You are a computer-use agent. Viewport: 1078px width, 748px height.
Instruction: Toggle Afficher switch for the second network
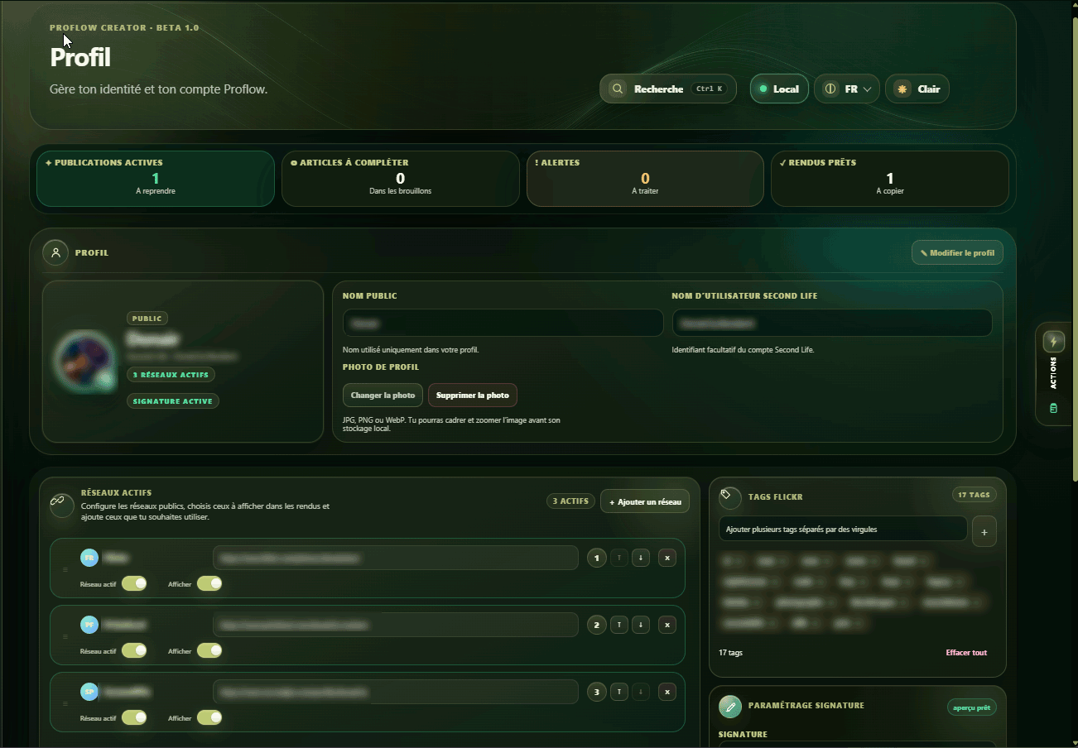[x=209, y=650]
